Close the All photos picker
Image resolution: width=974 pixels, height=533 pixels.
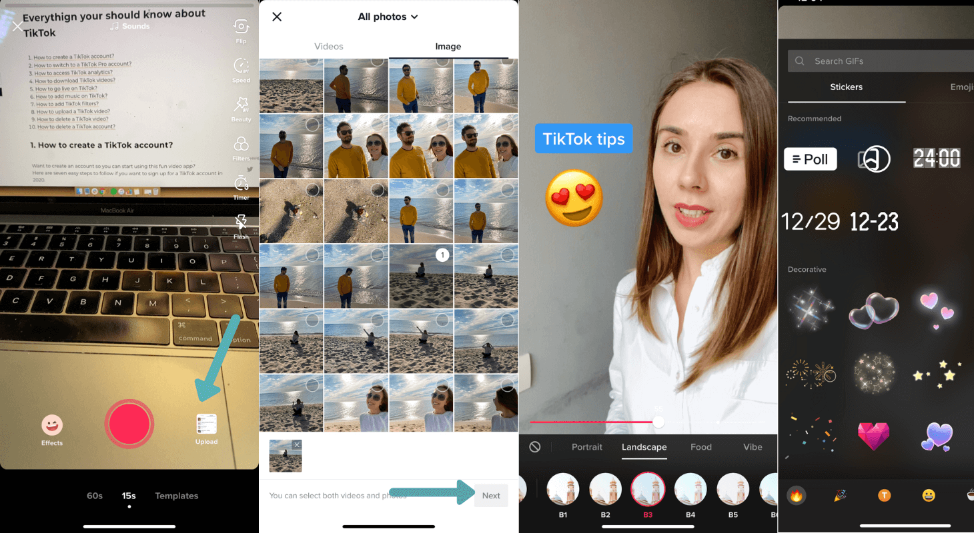click(x=277, y=17)
